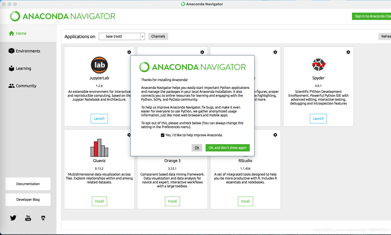Viewport: 391px width, 235px height.
Task: Switch to the Community tab
Action: 28,86
